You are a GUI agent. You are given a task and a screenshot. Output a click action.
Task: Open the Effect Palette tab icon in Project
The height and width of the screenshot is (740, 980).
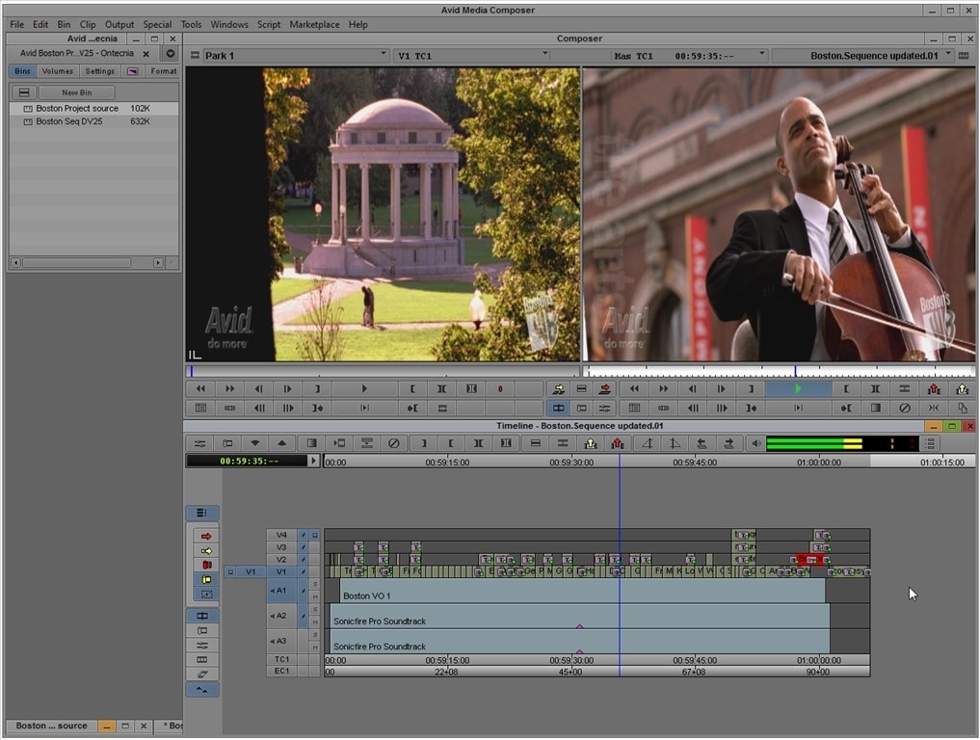[x=133, y=71]
